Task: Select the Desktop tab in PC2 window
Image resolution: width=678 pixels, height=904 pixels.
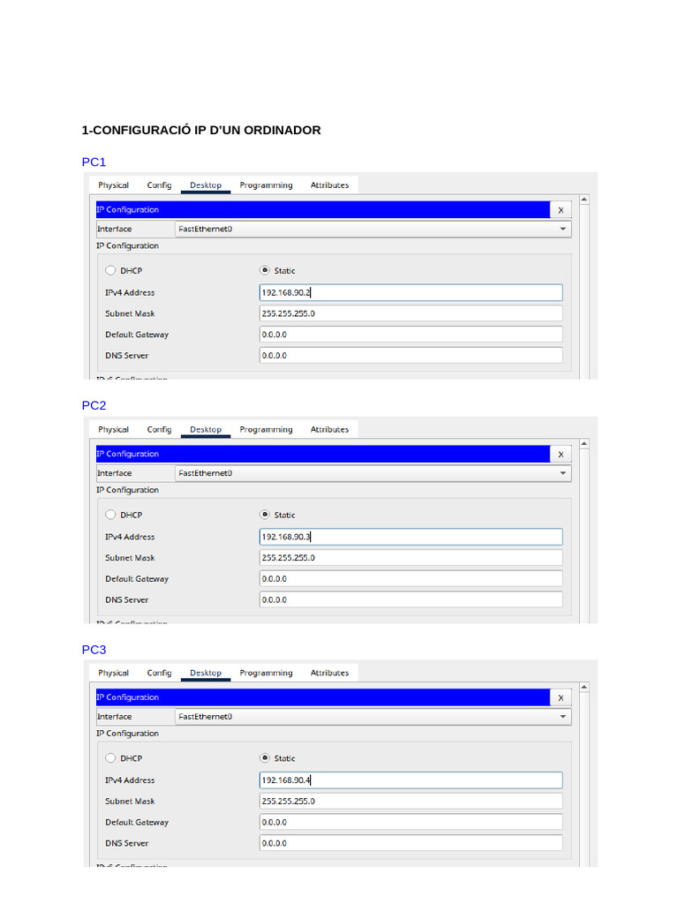Action: [x=206, y=430]
